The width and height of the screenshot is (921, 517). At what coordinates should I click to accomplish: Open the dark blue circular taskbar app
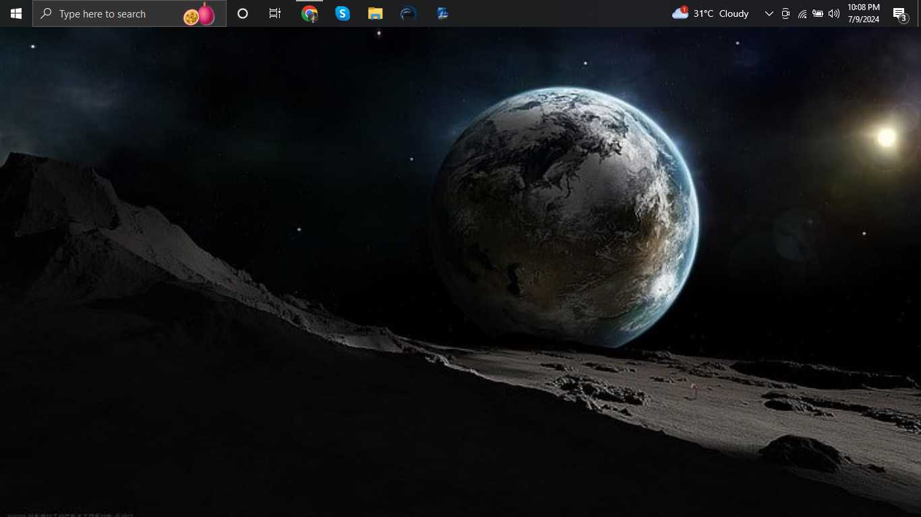point(409,13)
